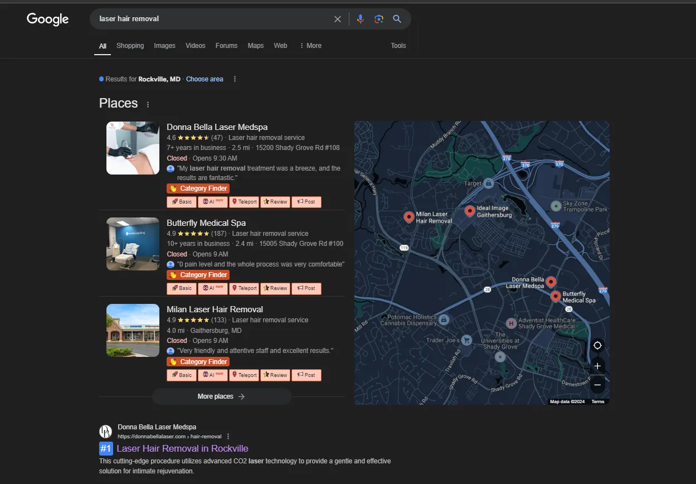This screenshot has width=696, height=484.
Task: Click Trader Joe's cart map marker
Action: [x=467, y=340]
